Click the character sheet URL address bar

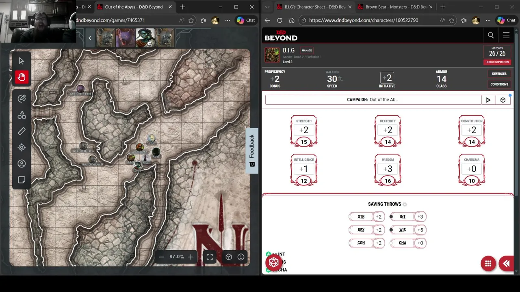coord(364,20)
